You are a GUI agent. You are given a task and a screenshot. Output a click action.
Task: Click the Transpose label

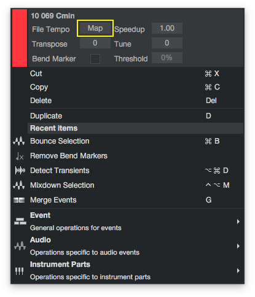(50, 44)
